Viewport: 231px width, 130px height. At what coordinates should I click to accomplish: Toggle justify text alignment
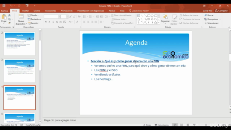(x=96, y=22)
